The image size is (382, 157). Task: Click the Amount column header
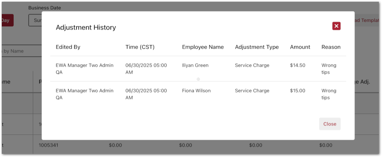point(300,47)
